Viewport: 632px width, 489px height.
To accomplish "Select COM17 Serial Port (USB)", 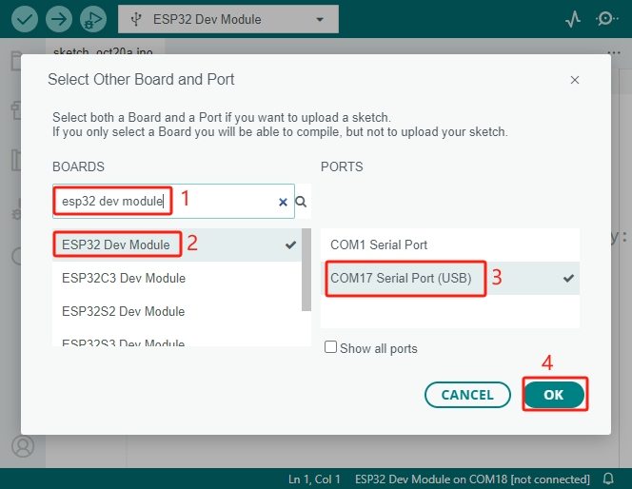I will click(x=450, y=278).
